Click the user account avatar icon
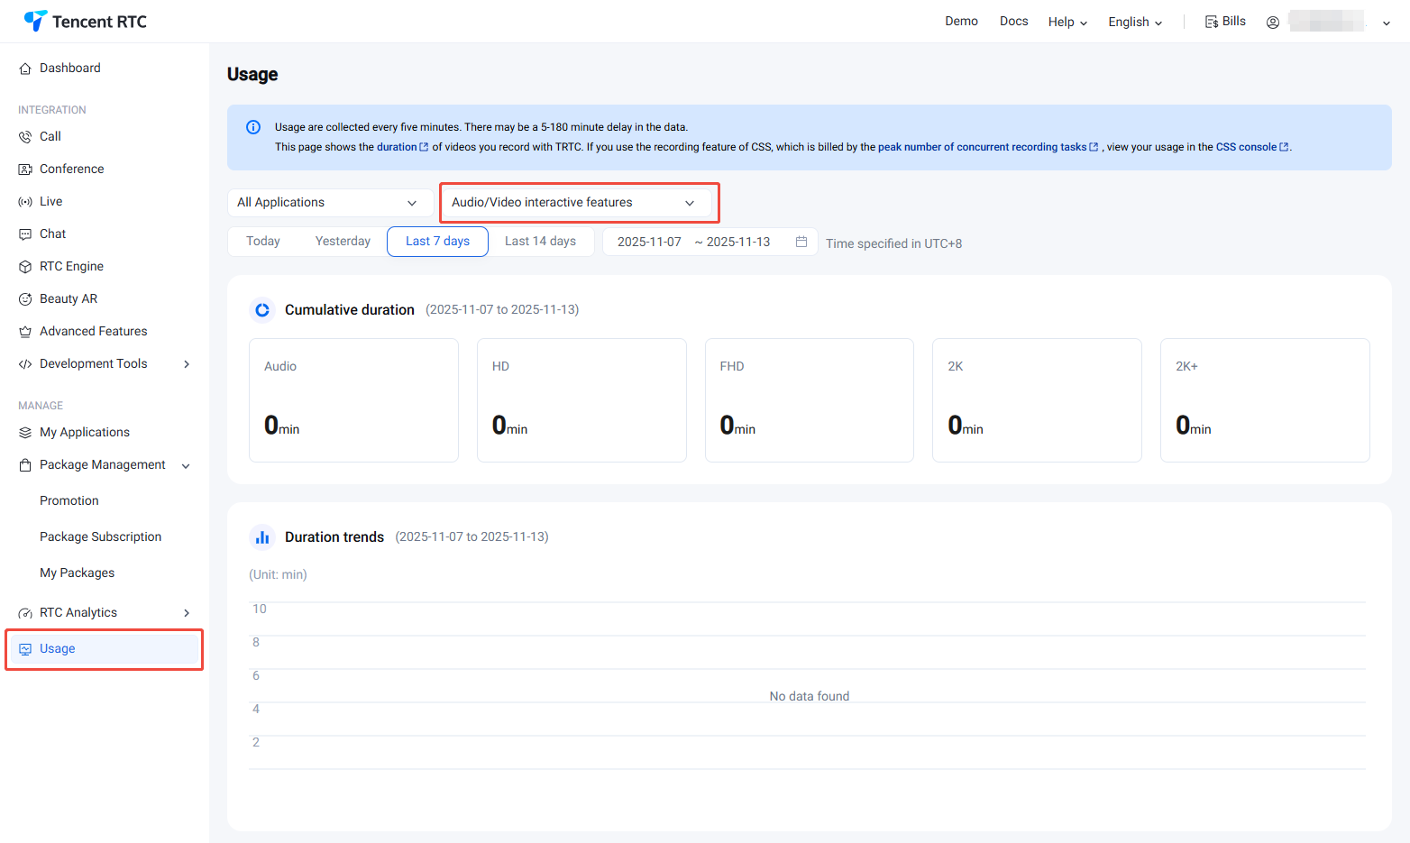This screenshot has width=1410, height=843. click(1272, 23)
